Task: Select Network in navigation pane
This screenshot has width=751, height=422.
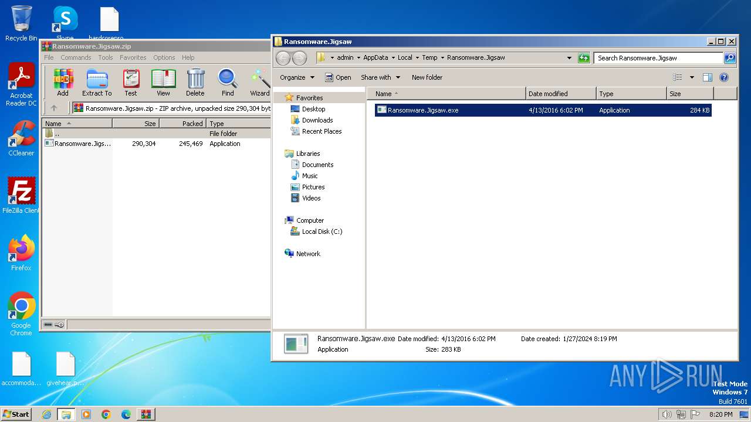Action: click(308, 254)
